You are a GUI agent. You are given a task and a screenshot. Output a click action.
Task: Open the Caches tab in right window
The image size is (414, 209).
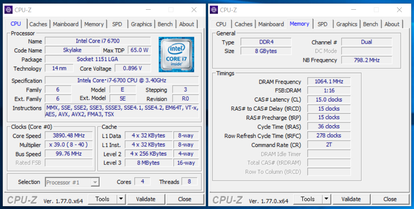pos(243,24)
